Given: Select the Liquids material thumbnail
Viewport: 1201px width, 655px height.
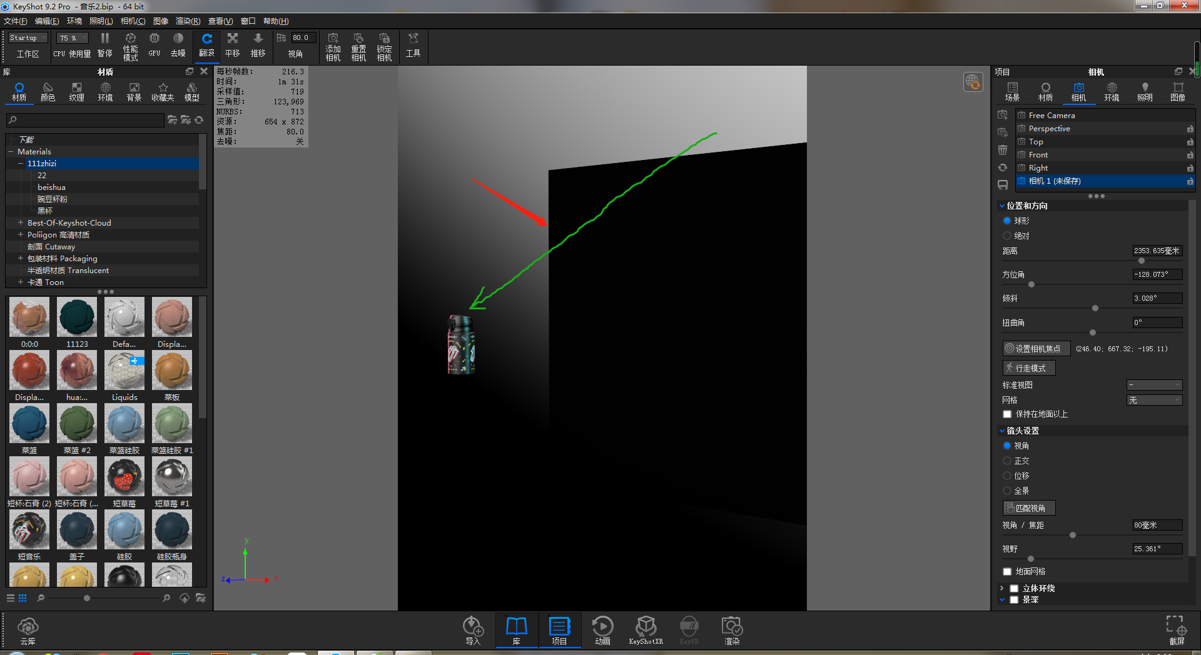Looking at the screenshot, I should coord(124,370).
